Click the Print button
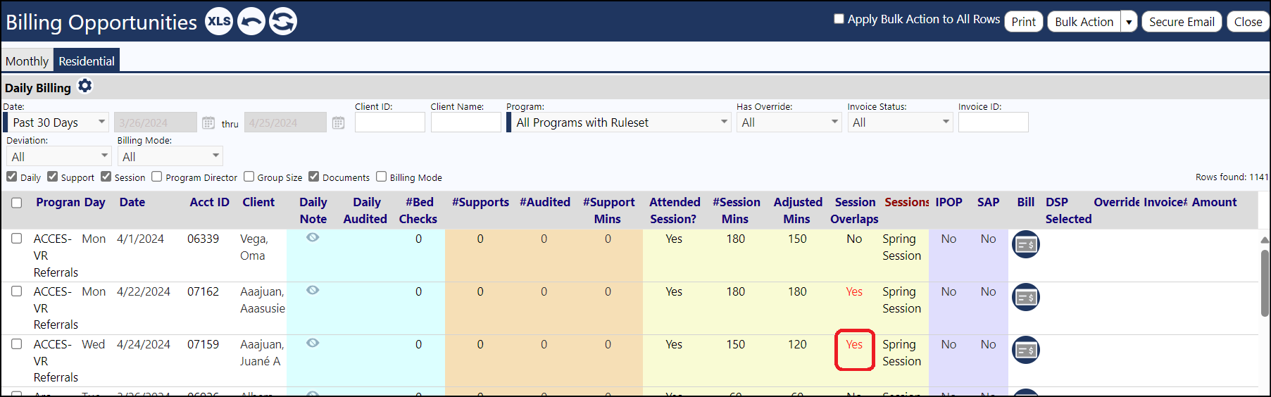Viewport: 1271px width, 397px height. (1023, 22)
